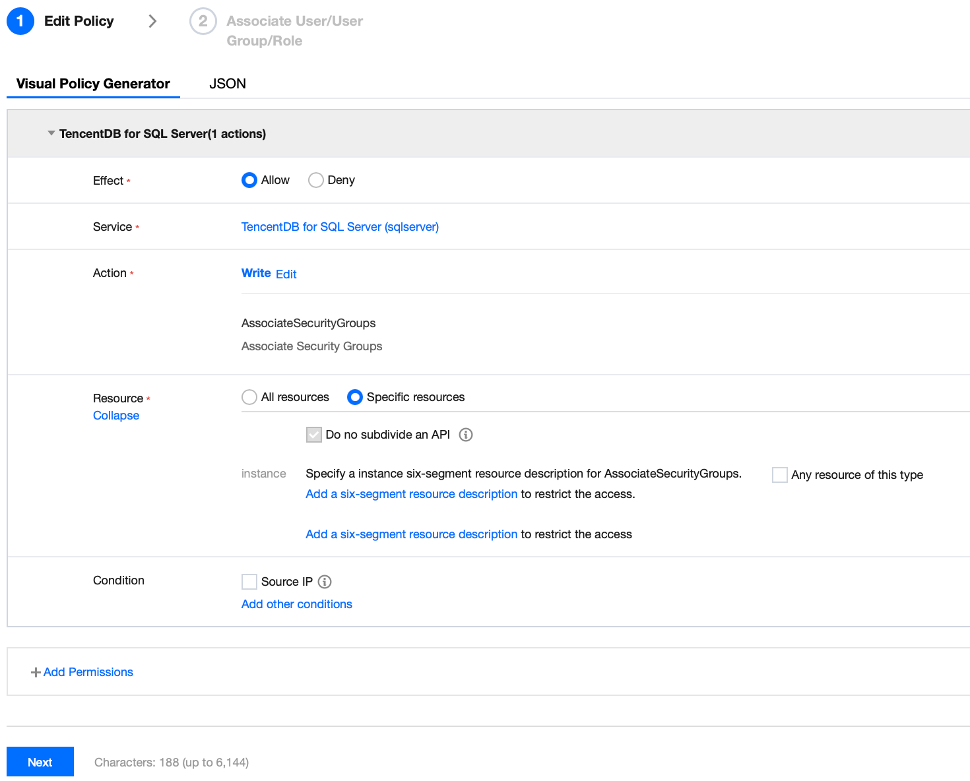Image resolution: width=970 pixels, height=781 pixels.
Task: Click the Condition label
Action: (119, 580)
